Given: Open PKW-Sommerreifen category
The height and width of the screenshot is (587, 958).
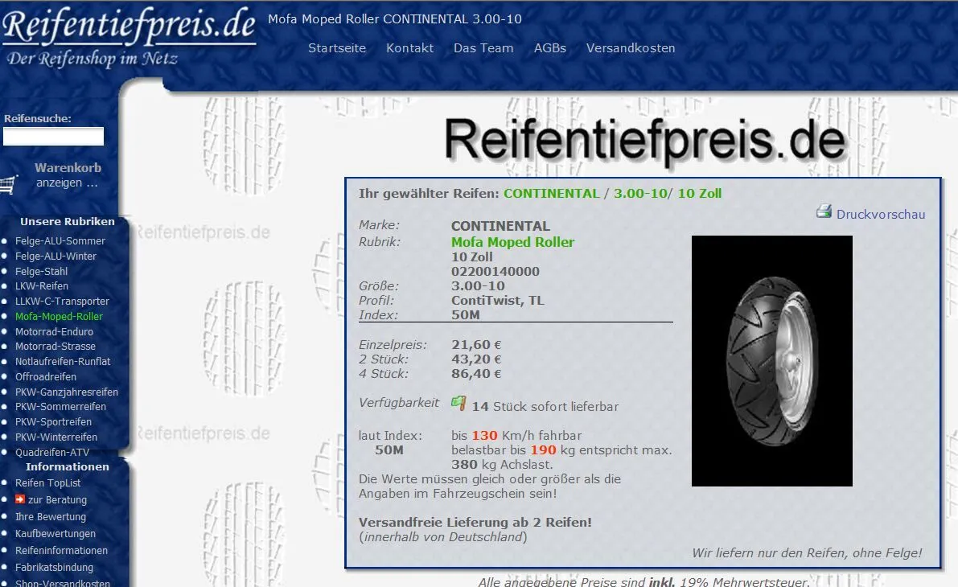Looking at the screenshot, I should pyautogui.click(x=60, y=407).
